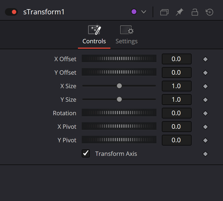This screenshot has width=223, height=201.
Task: Click the Rotation thumbwheel
Action: coord(119,113)
